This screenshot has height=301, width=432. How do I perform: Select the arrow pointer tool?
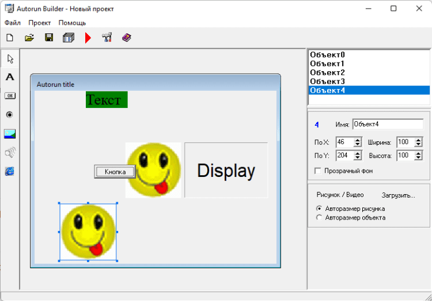(10, 59)
